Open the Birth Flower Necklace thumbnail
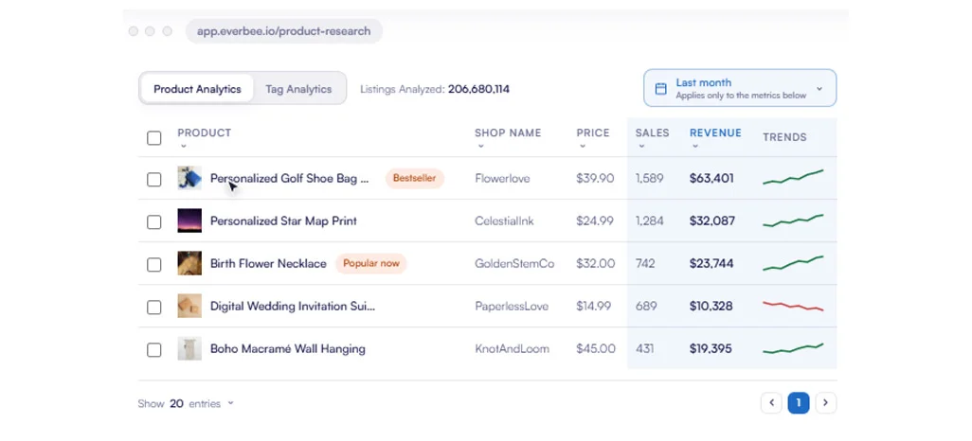 point(189,263)
